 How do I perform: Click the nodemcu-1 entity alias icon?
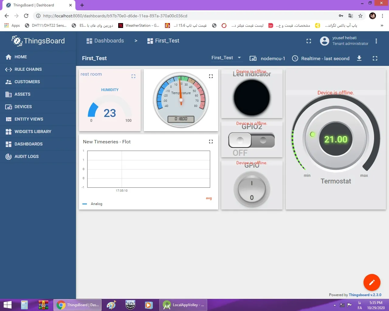click(253, 58)
